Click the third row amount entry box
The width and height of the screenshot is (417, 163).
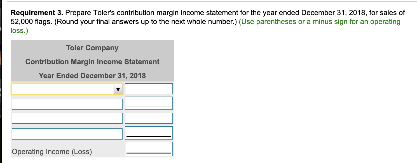(x=149, y=118)
